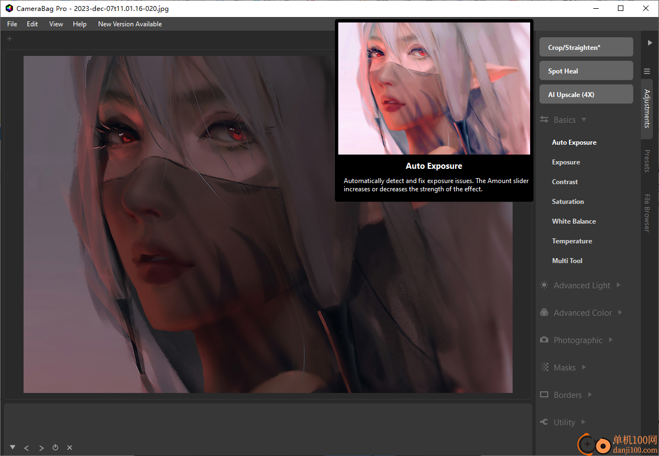Expand the Advanced Color section
The image size is (659, 456).
582,313
